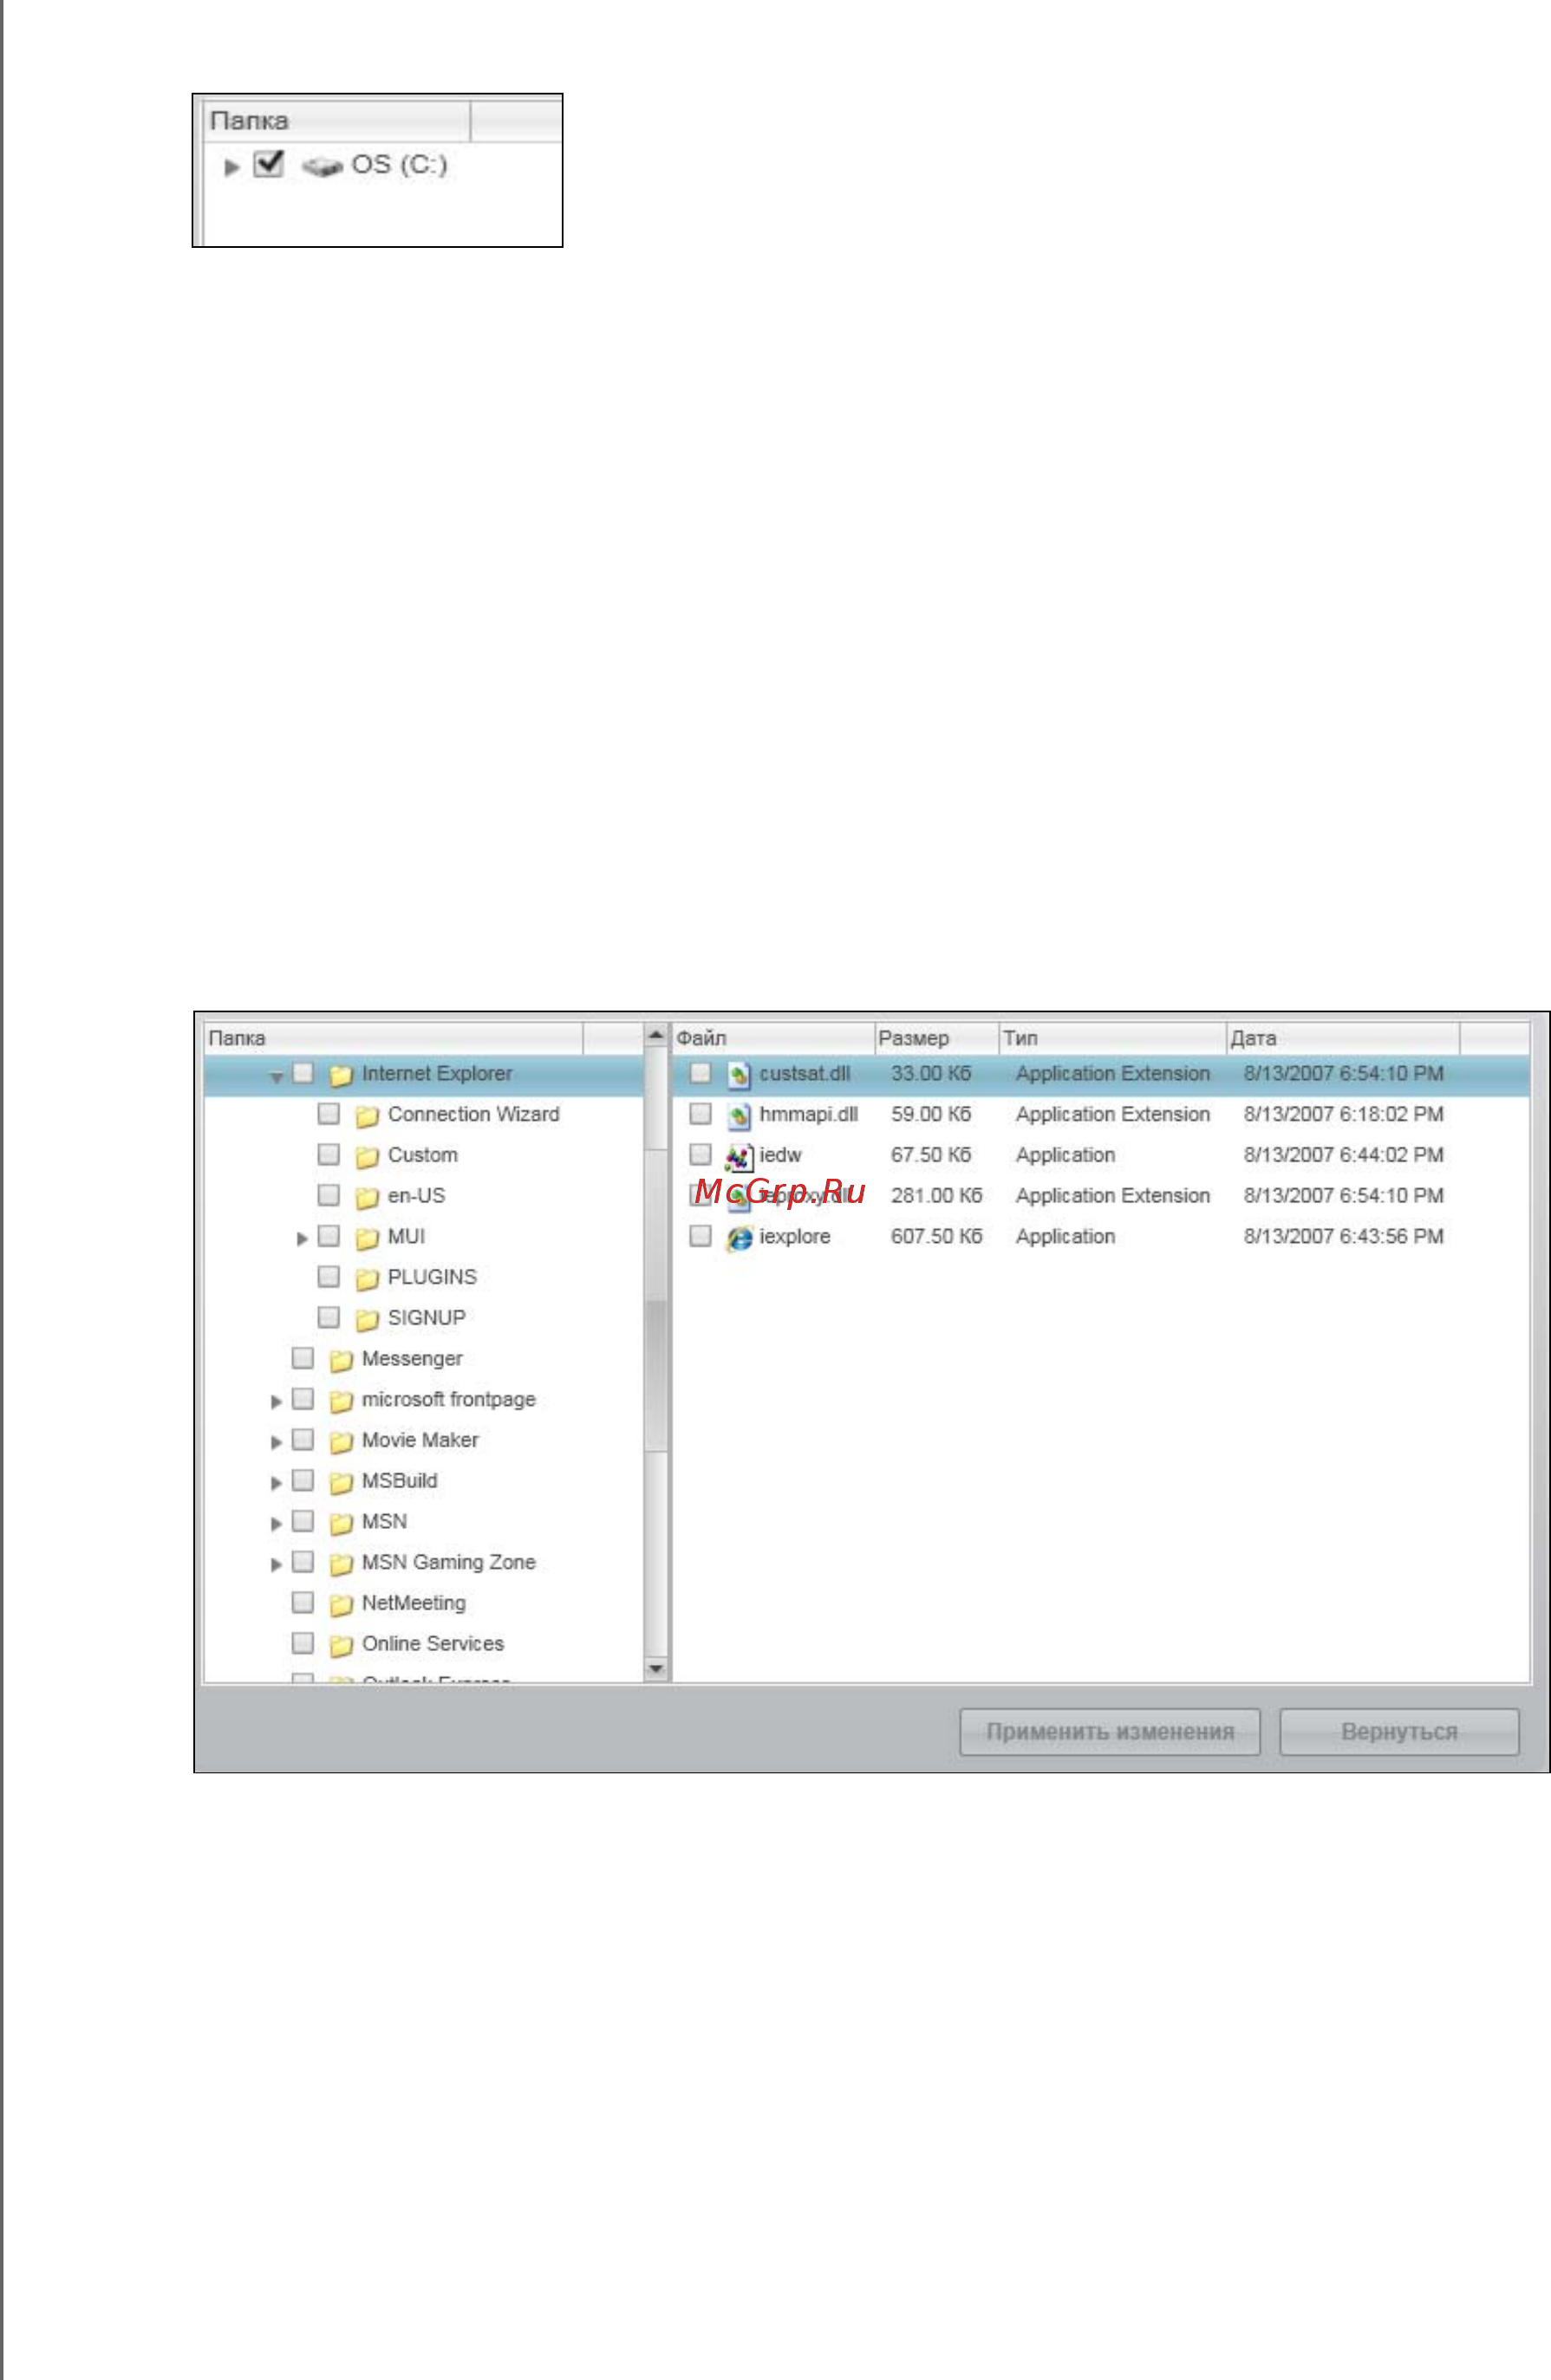
Task: Click the folder tree scroll down arrow
Action: [x=656, y=1668]
